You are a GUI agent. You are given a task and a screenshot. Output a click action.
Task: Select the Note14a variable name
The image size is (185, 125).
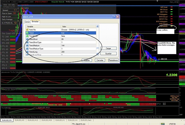32,30
